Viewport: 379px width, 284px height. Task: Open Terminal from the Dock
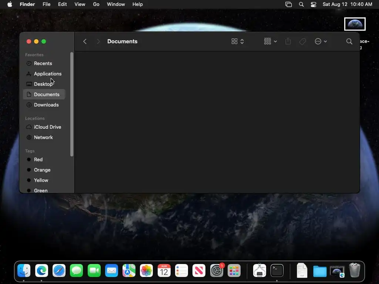(277, 270)
